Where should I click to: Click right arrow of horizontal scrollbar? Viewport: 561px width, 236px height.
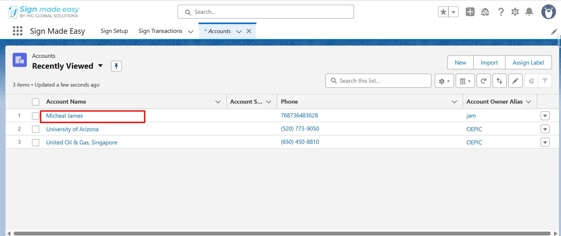[555, 234]
